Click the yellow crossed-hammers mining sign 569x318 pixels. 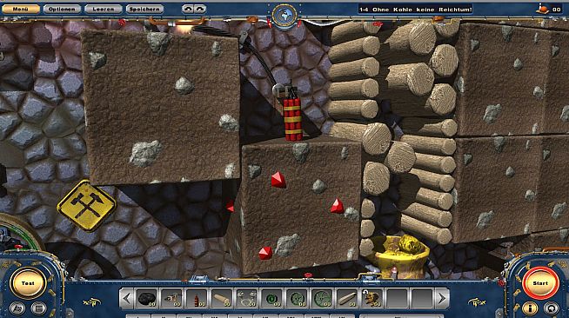[86, 205]
